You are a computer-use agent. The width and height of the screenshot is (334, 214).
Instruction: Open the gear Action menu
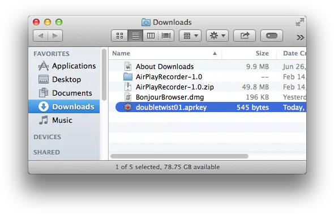click(217, 36)
